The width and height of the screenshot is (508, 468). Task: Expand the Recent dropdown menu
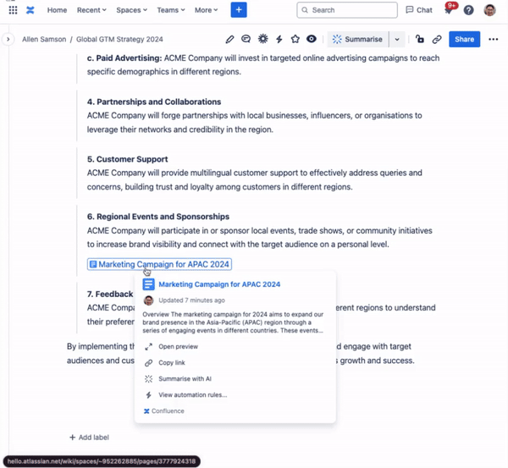[91, 10]
